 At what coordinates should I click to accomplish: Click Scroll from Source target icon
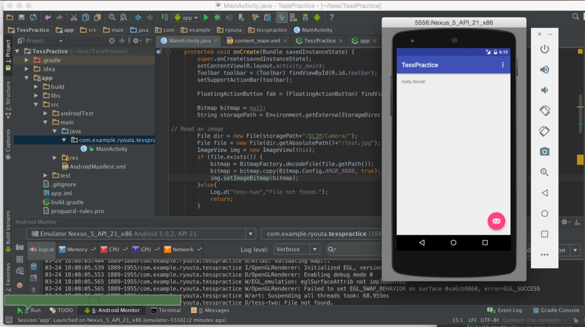pos(111,40)
